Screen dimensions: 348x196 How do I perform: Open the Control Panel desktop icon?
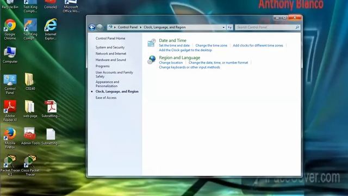click(x=10, y=80)
